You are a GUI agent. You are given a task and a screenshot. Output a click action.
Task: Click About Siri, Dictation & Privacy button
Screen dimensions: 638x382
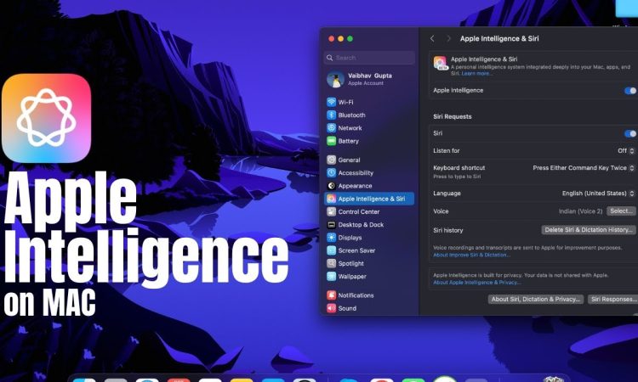coord(536,299)
